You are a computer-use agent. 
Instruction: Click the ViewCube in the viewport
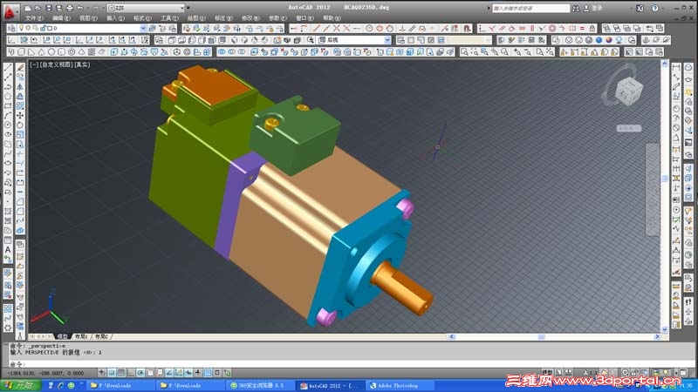pyautogui.click(x=628, y=91)
